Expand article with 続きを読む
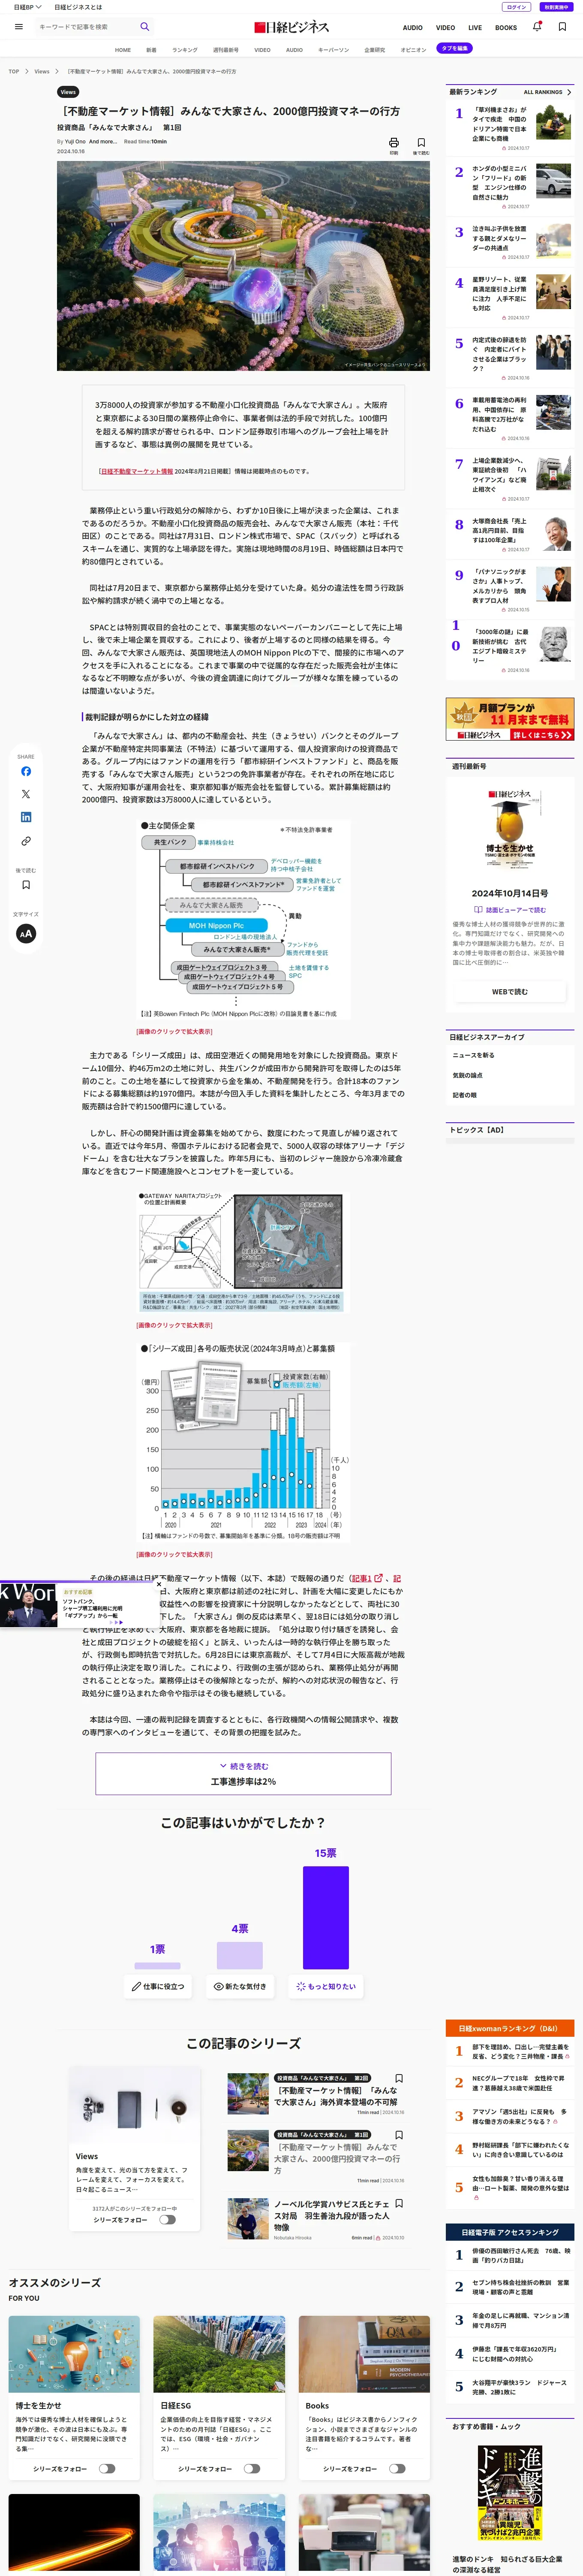Screen dimensions: 583x2576 [x=243, y=1773]
